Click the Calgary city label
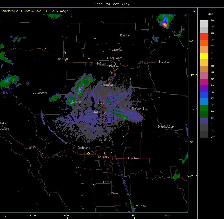This screenshot has width=224, height=219. click(104, 157)
